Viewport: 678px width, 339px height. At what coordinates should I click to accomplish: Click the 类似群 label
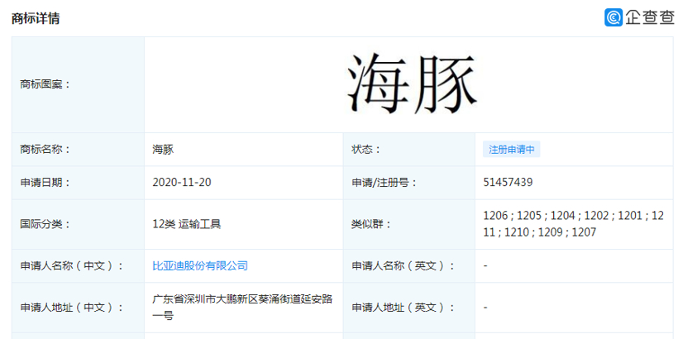point(371,224)
